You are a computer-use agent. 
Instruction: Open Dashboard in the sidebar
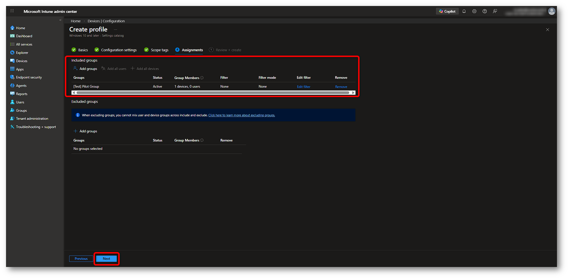[x=24, y=36]
